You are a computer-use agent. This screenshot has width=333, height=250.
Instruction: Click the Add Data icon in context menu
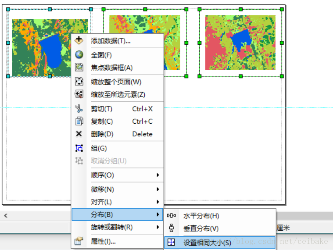pos(79,40)
